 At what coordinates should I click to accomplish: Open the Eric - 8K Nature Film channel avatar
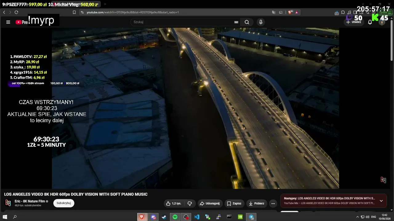pyautogui.click(x=8, y=203)
